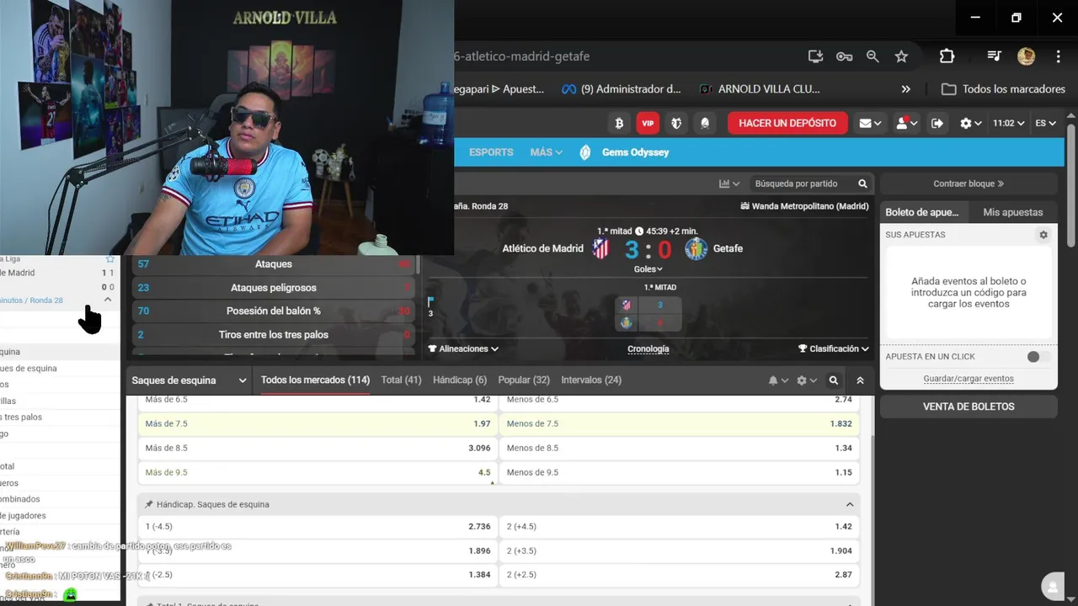
Task: Switch to Popular (32) tab
Action: (524, 380)
